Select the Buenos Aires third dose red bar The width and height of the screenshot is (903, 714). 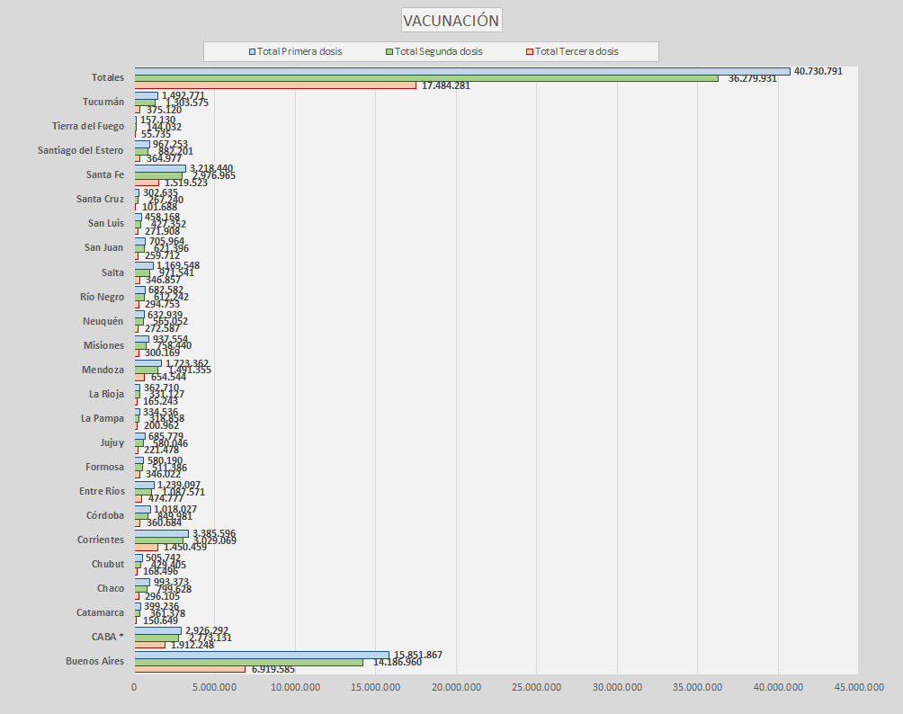pos(190,669)
